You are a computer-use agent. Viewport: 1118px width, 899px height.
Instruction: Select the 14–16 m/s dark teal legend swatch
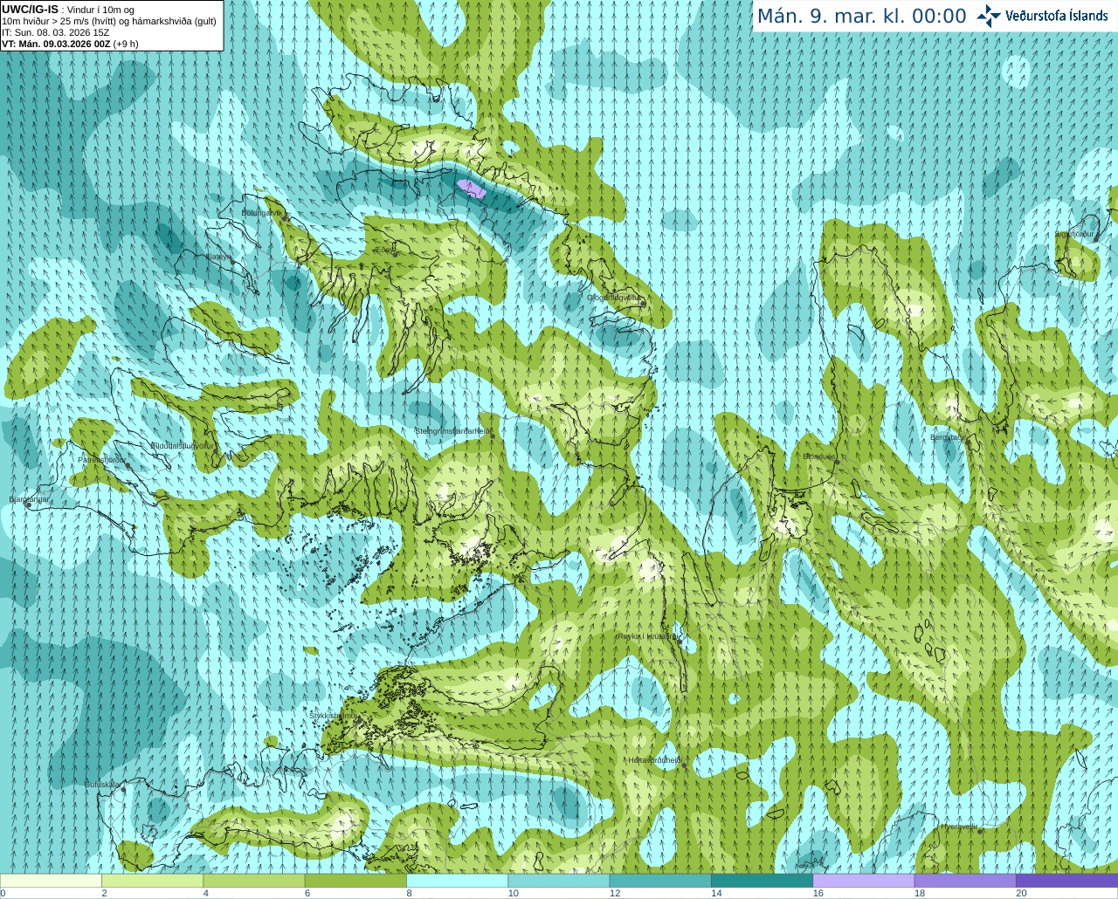pos(762,881)
